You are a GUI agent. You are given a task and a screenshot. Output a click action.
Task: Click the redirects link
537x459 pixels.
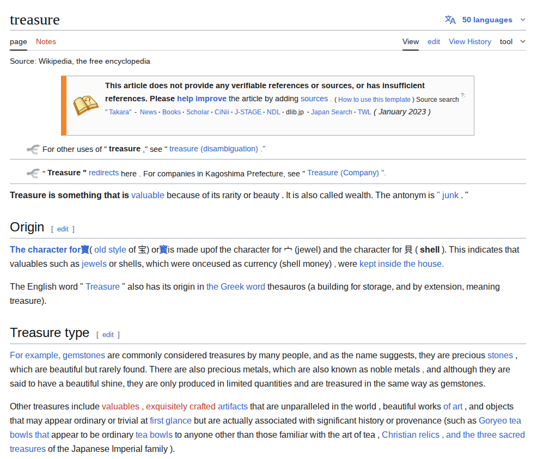(x=103, y=173)
